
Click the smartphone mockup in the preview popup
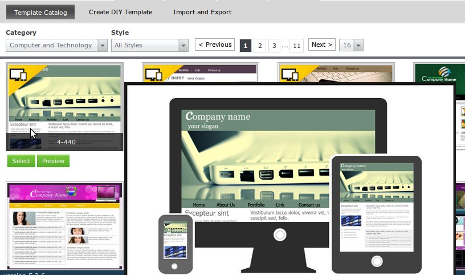(175, 244)
